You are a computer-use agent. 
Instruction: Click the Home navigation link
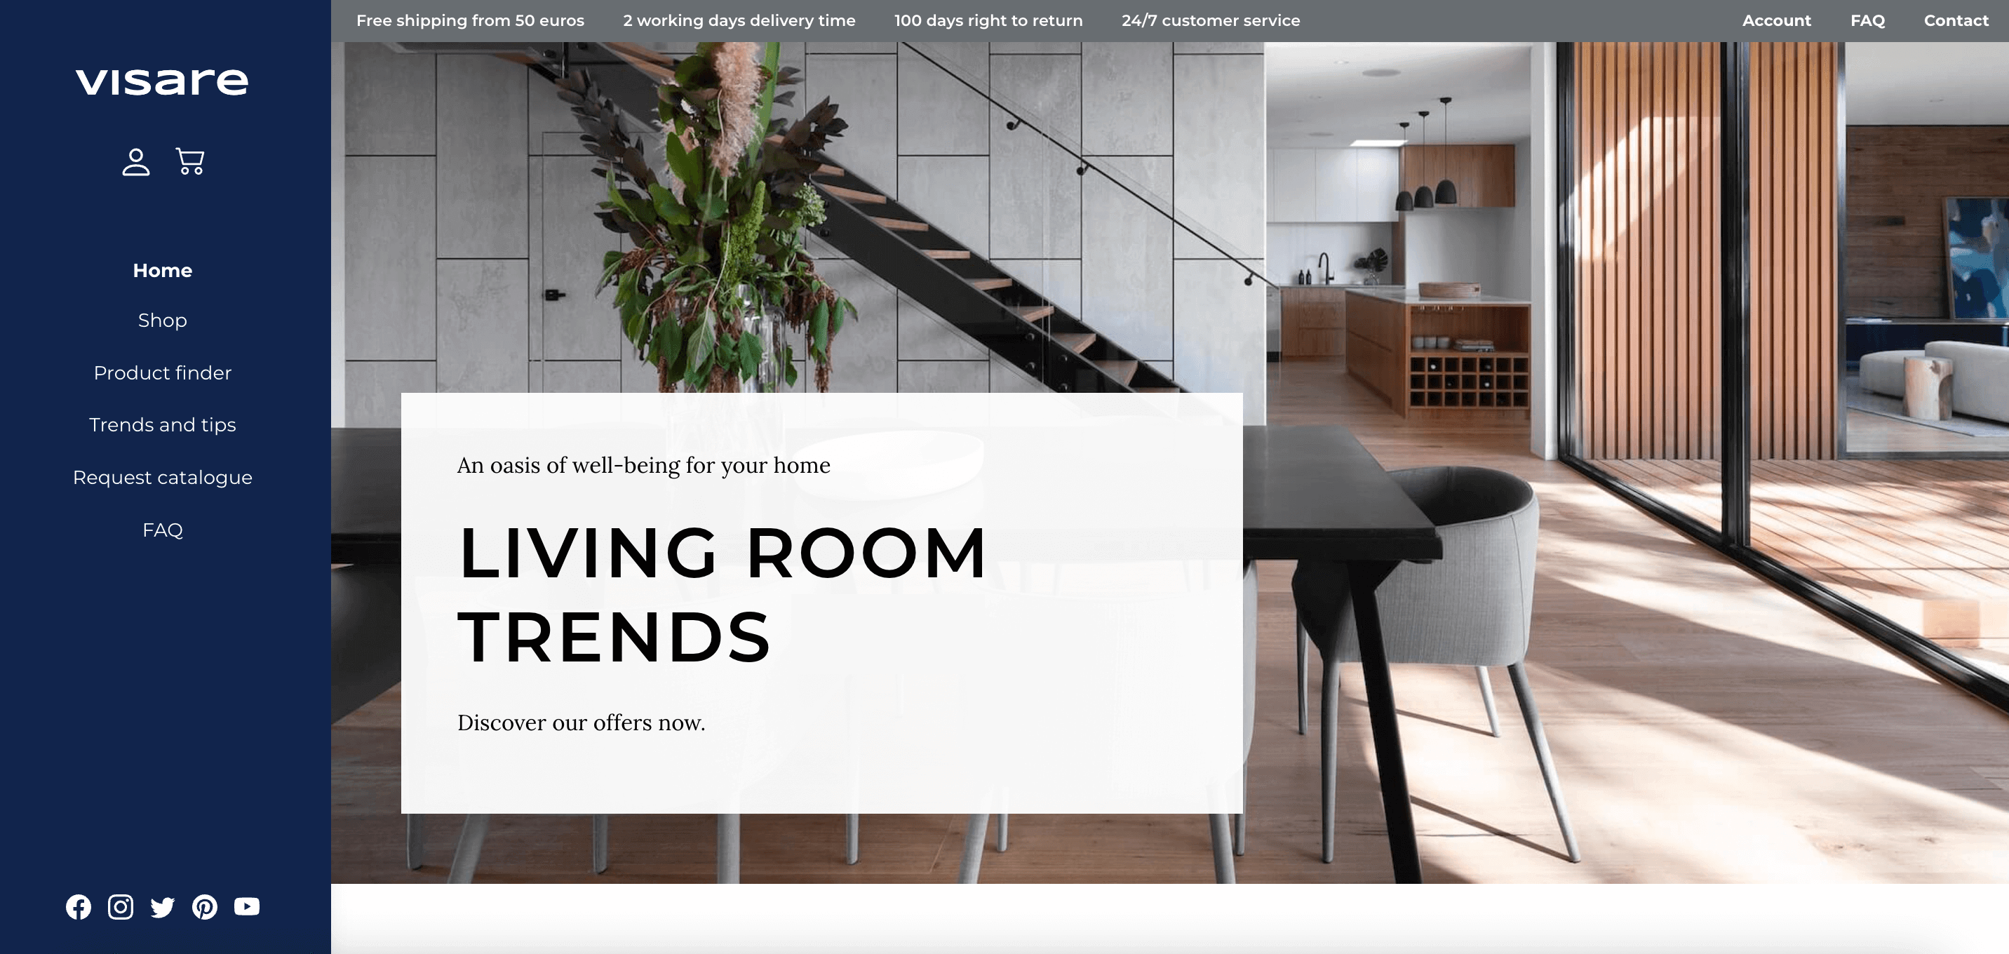161,269
